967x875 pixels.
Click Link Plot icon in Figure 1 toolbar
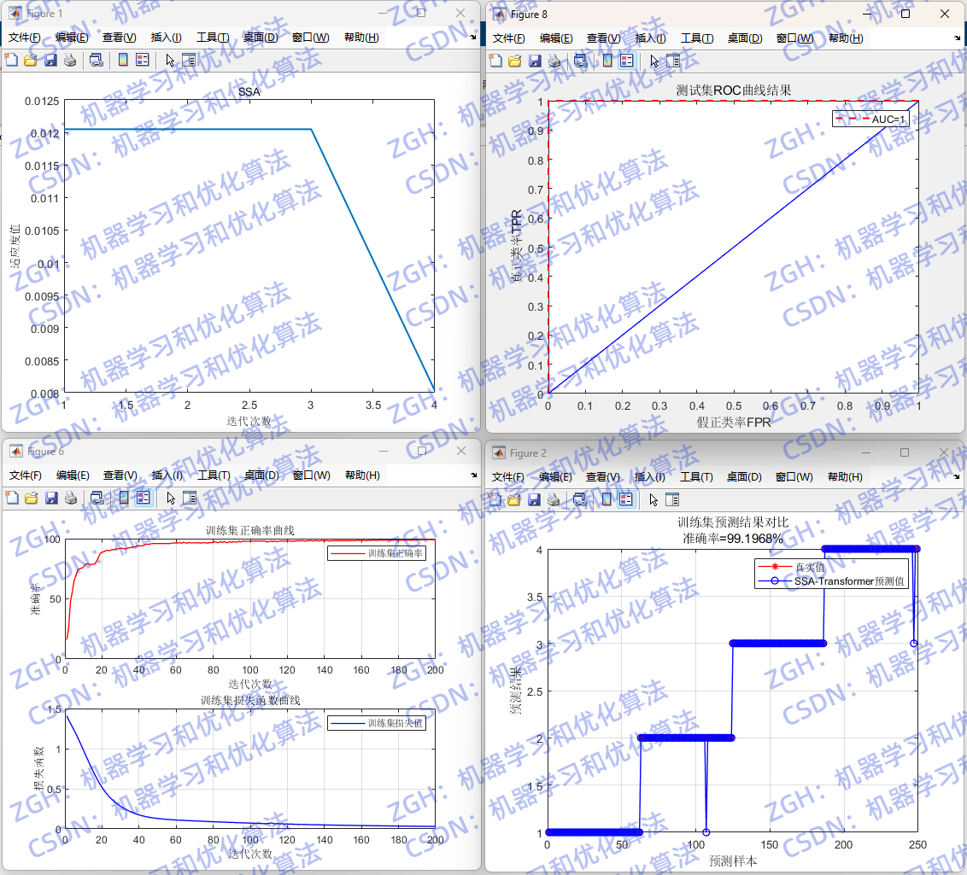point(96,60)
